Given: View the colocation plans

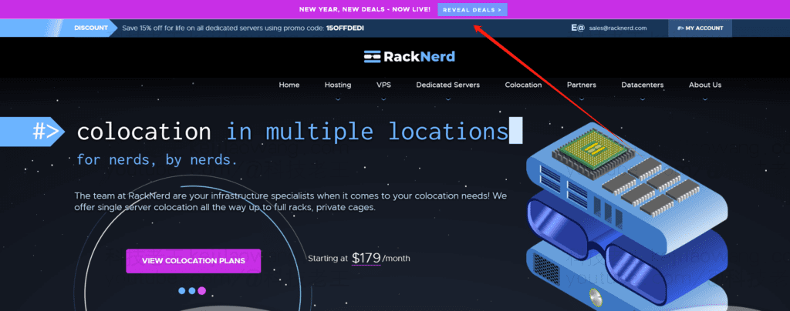Looking at the screenshot, I should point(194,261).
